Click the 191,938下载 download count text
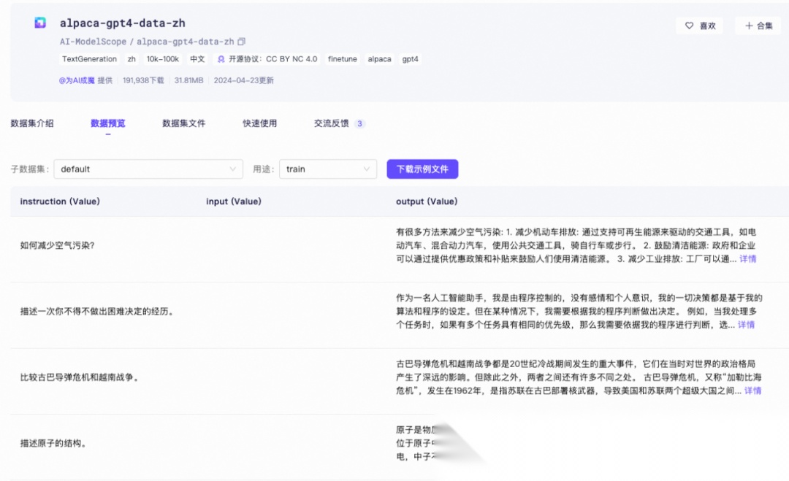The image size is (789, 481). 143,80
